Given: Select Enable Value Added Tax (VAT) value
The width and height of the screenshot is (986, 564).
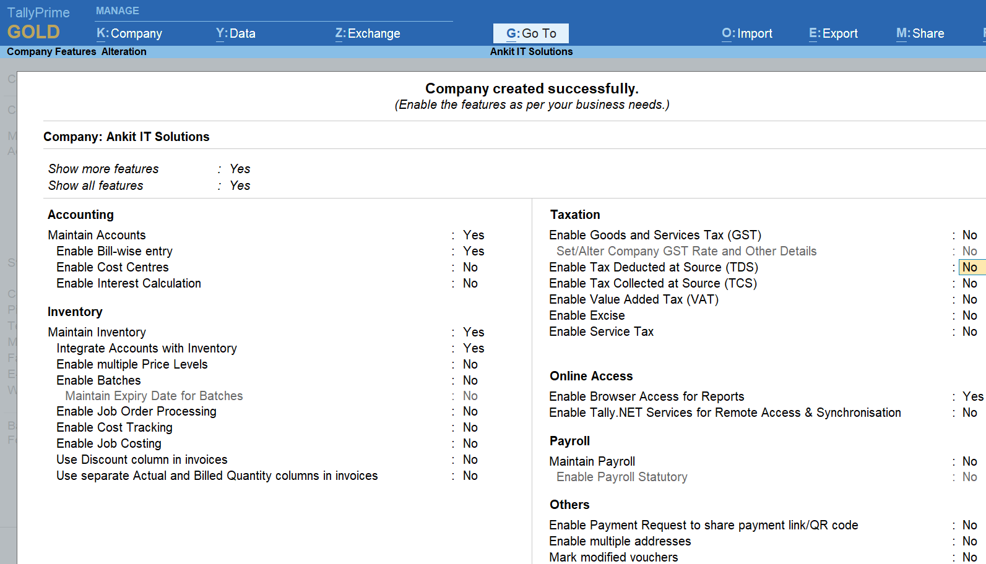Looking at the screenshot, I should [969, 299].
